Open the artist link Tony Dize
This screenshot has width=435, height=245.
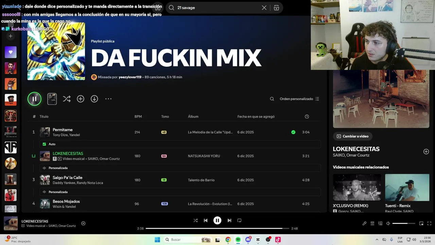point(60,135)
